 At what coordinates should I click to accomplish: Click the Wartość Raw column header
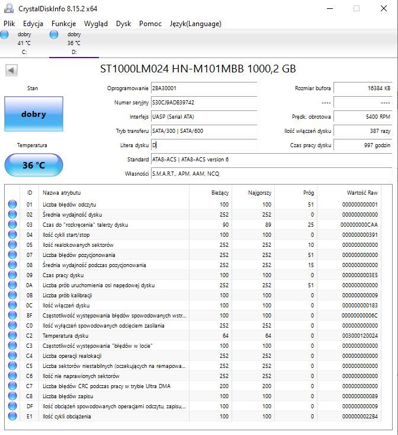point(362,192)
